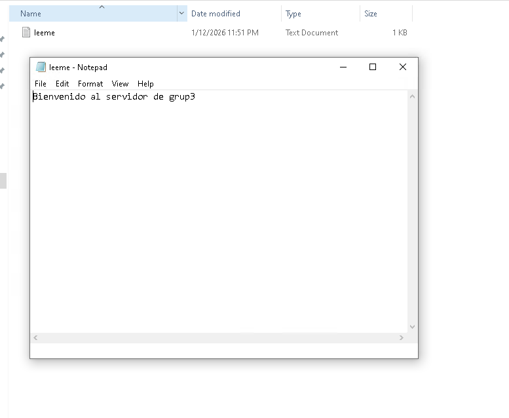Open the Name column filter dropdown arrow
Image resolution: width=509 pixels, height=418 pixels.
pyautogui.click(x=181, y=14)
